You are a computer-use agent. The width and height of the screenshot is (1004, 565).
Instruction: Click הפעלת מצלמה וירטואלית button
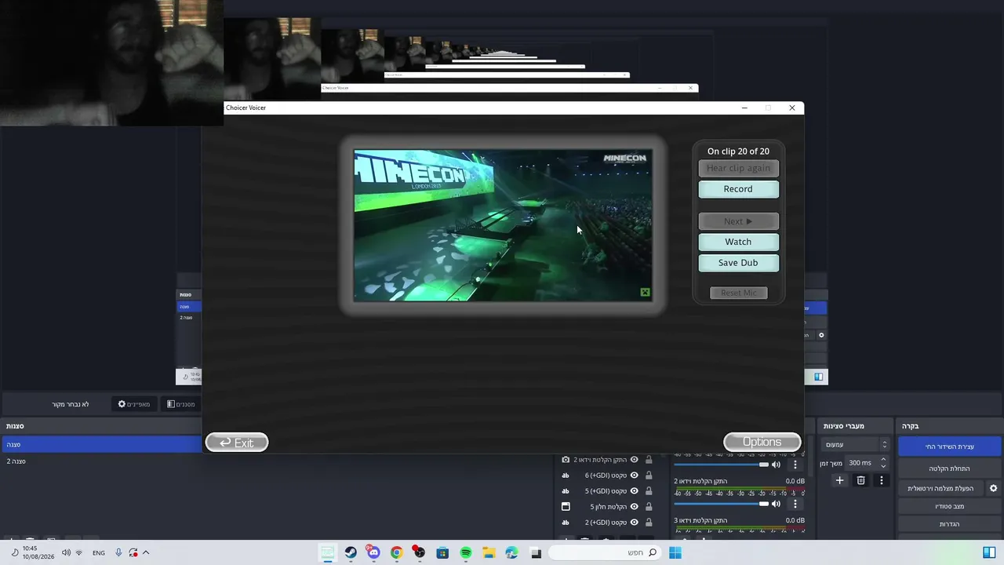(x=940, y=488)
